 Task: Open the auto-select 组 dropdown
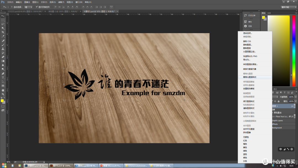[28, 7]
